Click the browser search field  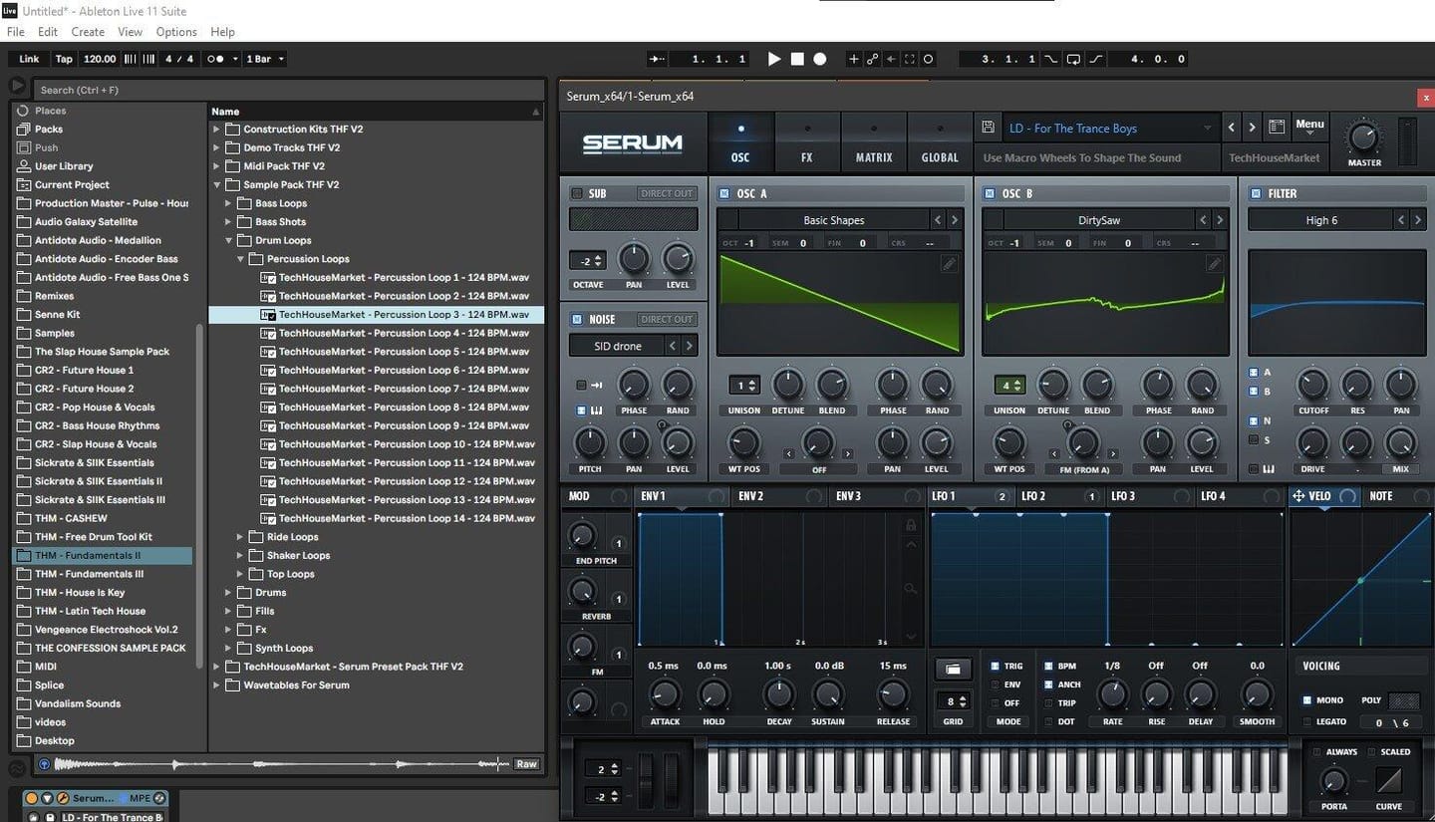pos(289,90)
